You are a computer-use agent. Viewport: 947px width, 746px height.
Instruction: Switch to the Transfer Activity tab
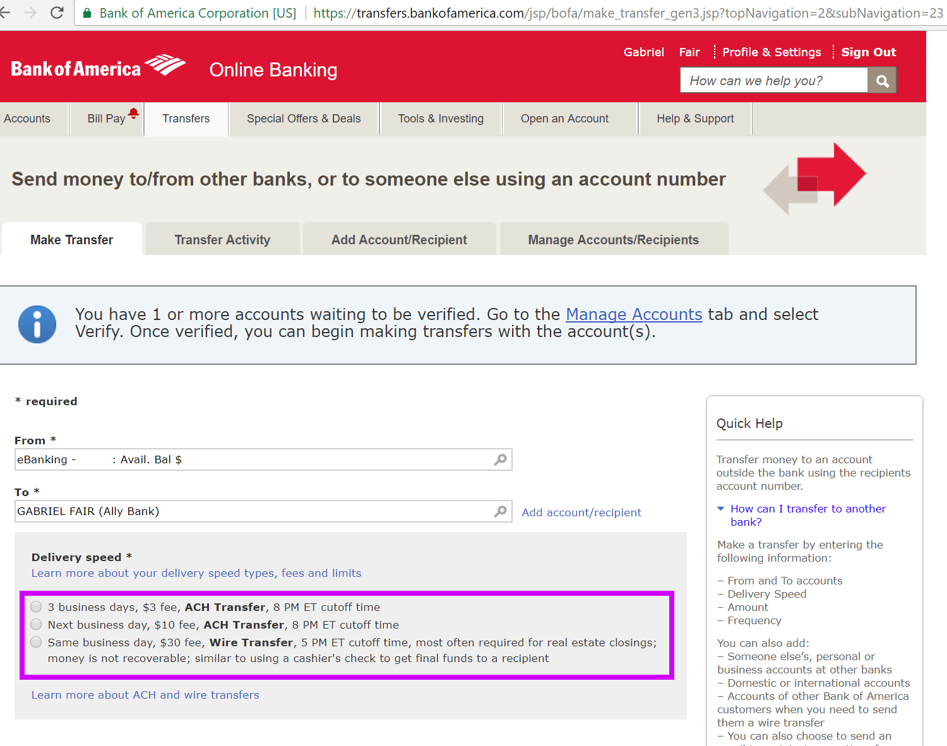[x=222, y=239]
